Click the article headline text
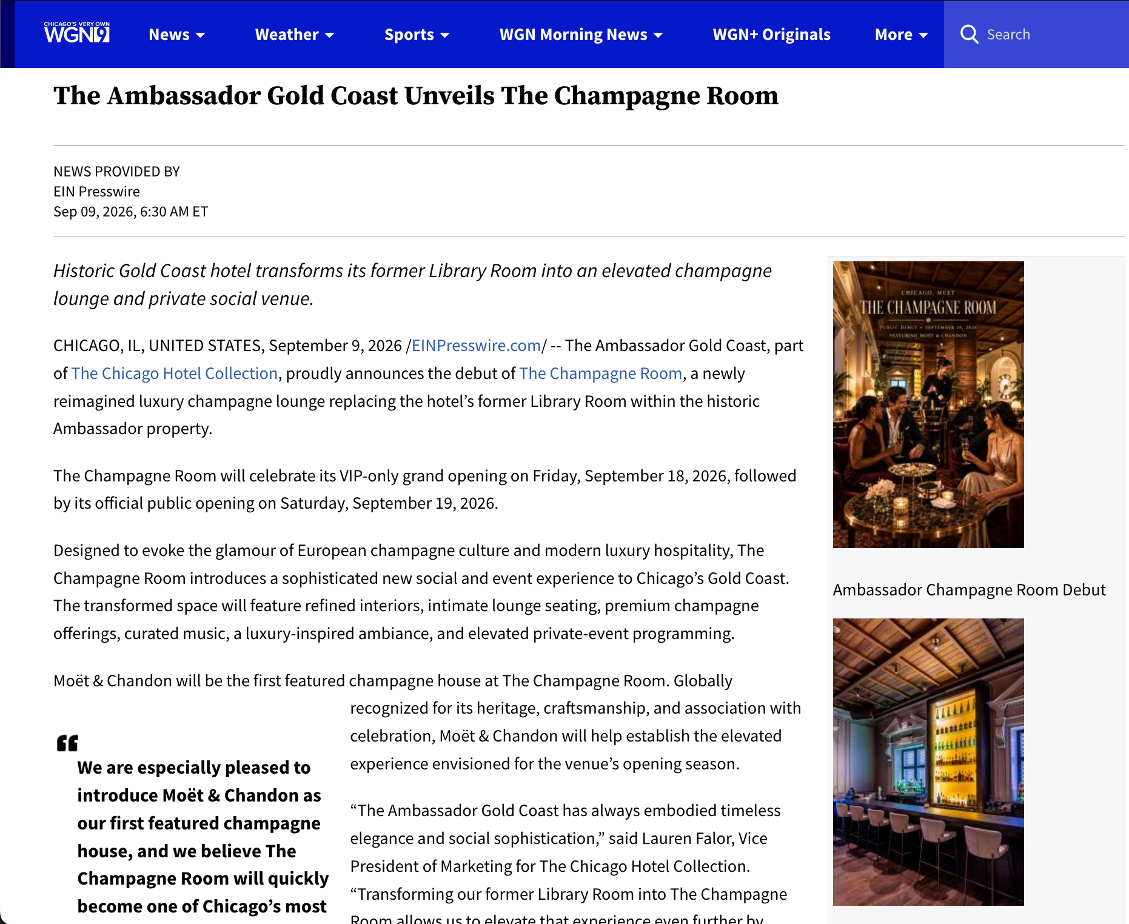 pyautogui.click(x=416, y=96)
